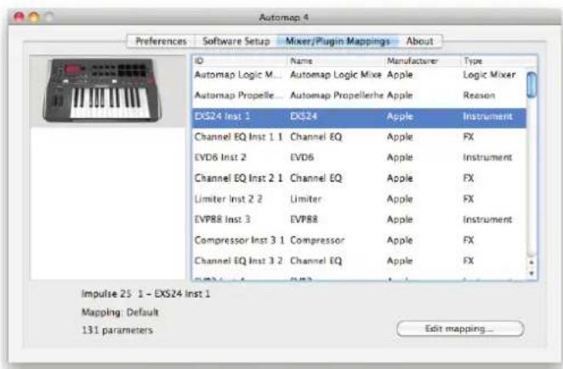Viewport: 563px width, 369px height.
Task: Open the About tab
Action: (420, 42)
